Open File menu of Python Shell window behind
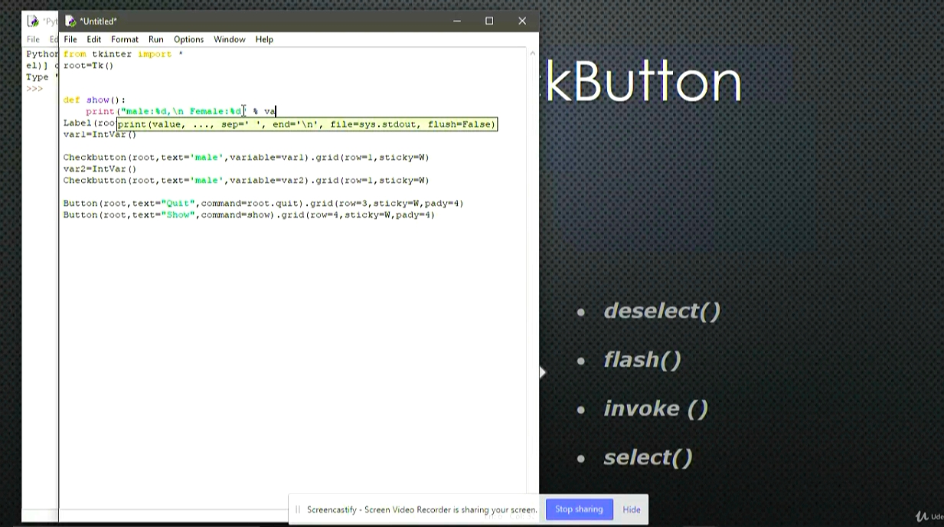Image resolution: width=944 pixels, height=527 pixels. tap(33, 39)
